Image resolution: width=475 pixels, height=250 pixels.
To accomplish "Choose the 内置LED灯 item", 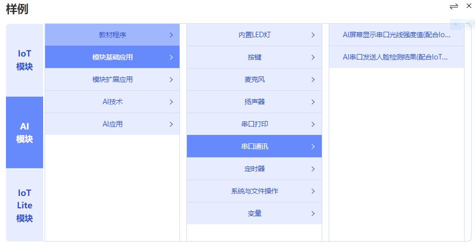I will coord(254,35).
